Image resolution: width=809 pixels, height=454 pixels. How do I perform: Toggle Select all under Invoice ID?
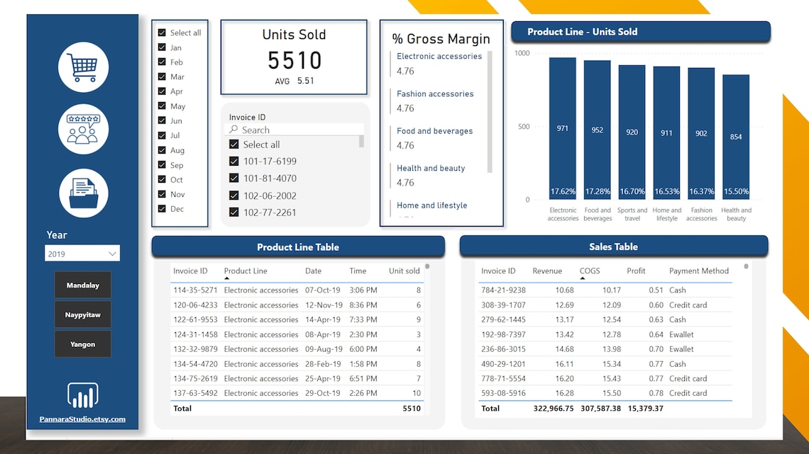233,144
